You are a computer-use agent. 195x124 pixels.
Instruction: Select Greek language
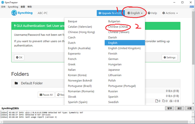71,64
